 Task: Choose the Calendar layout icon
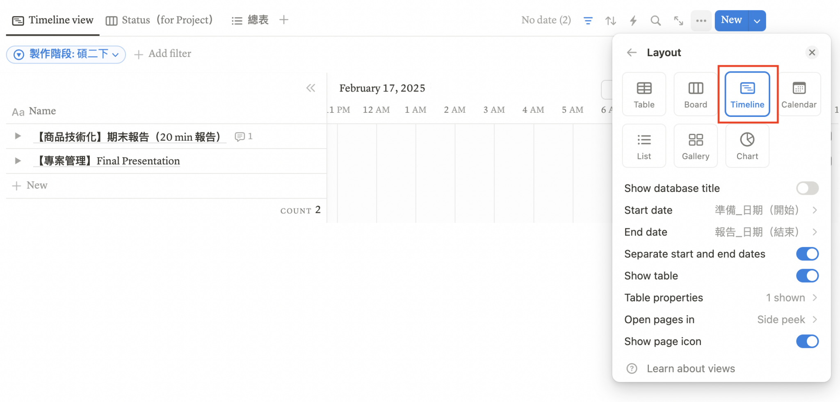(x=799, y=94)
